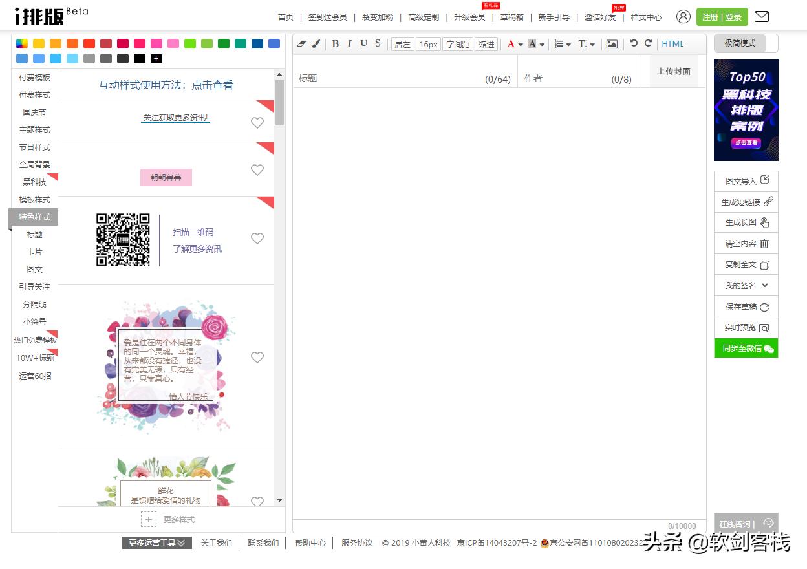Click the undo arrow icon
Screen dimensions: 807x569
pyautogui.click(x=634, y=43)
